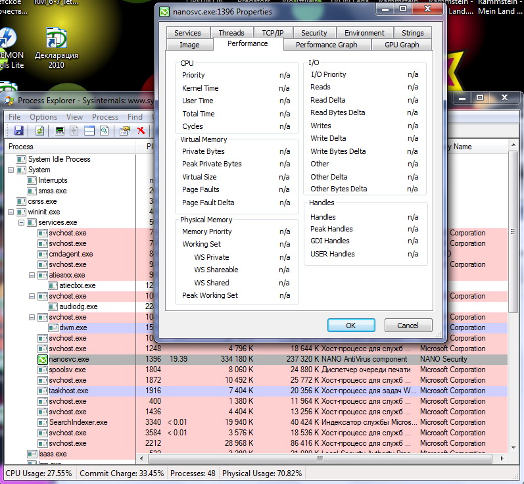Toggle the Show Lower Pane toolbar icon
This screenshot has height=484, width=524.
[89, 131]
